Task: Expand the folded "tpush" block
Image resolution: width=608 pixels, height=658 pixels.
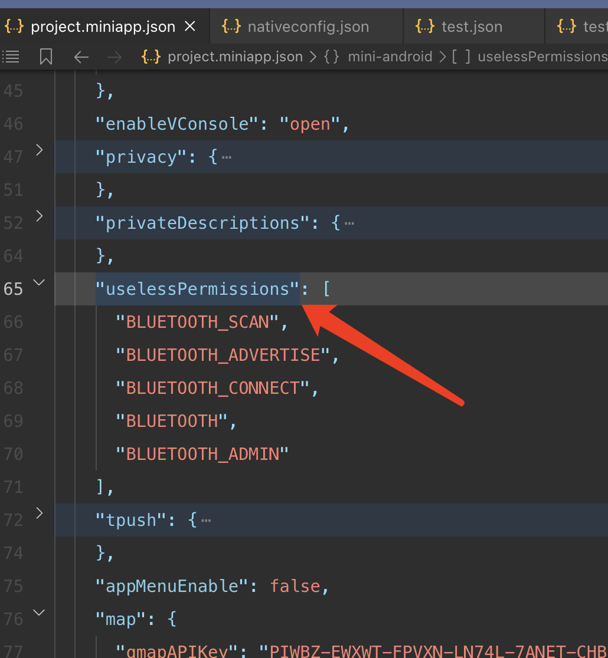Action: coord(40,514)
